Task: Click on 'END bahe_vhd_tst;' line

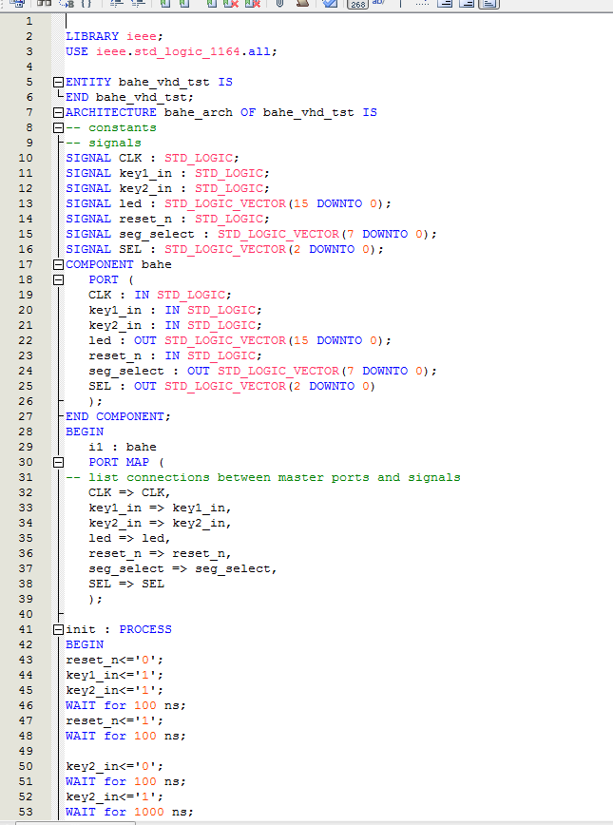Action: point(129,97)
